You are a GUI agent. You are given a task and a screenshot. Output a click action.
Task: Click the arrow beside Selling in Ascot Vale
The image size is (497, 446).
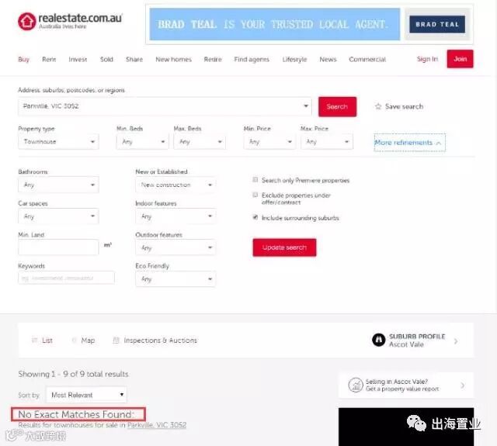[x=463, y=385]
